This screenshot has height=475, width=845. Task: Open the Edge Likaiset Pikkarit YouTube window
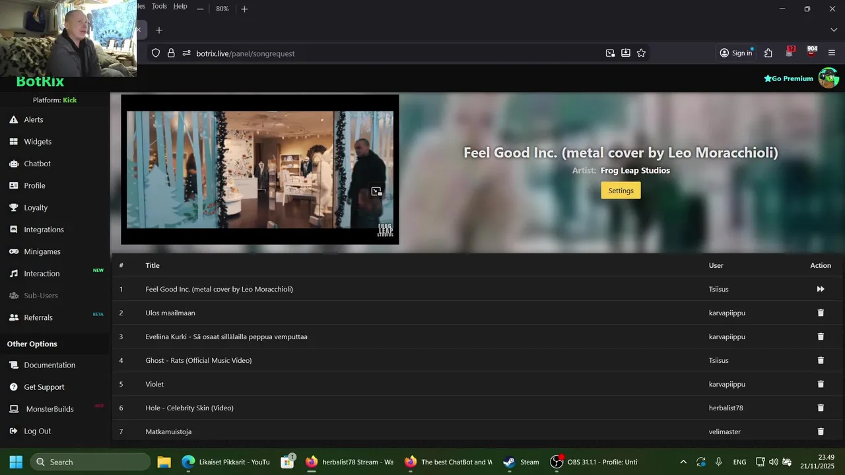pos(226,462)
